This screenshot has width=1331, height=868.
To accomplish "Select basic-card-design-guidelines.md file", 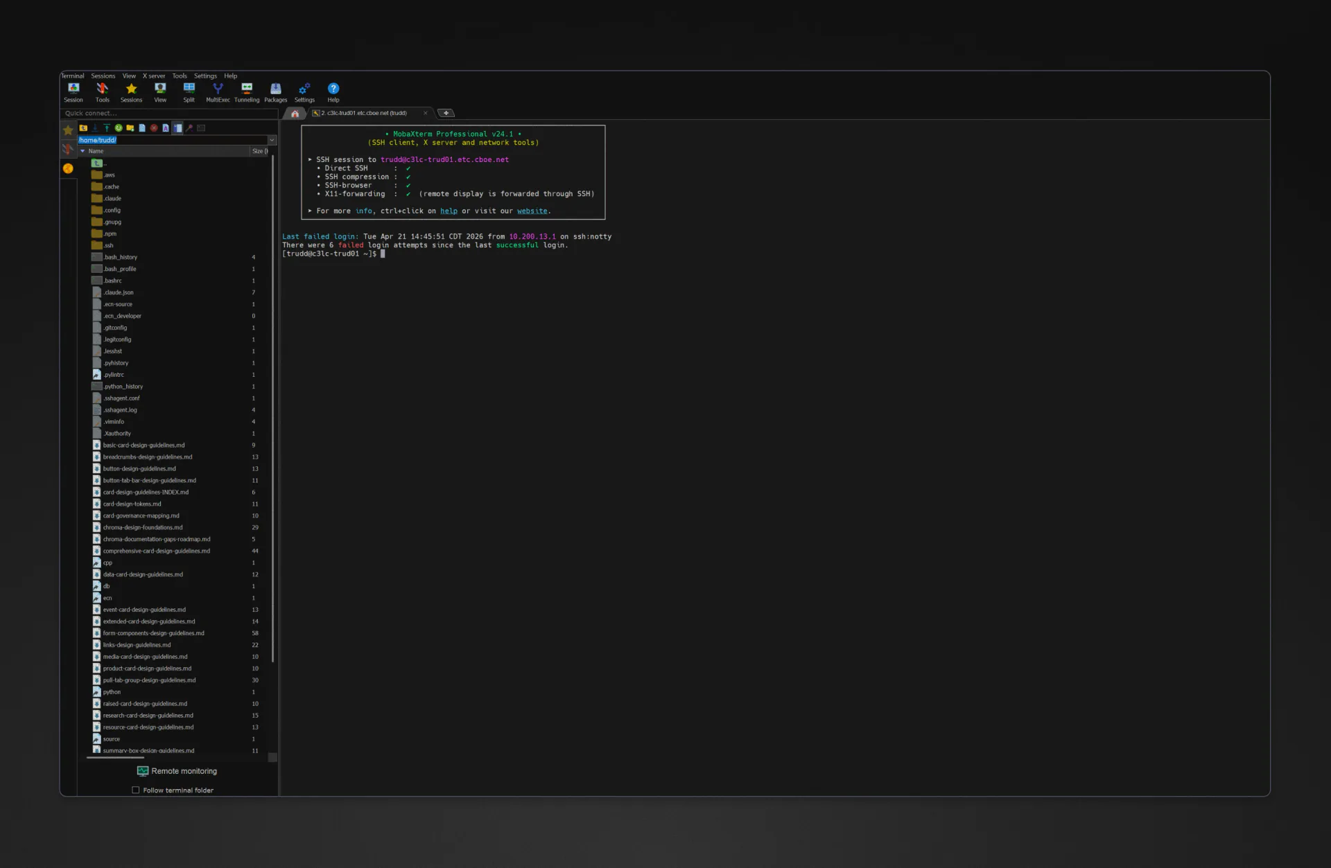I will pyautogui.click(x=139, y=445).
